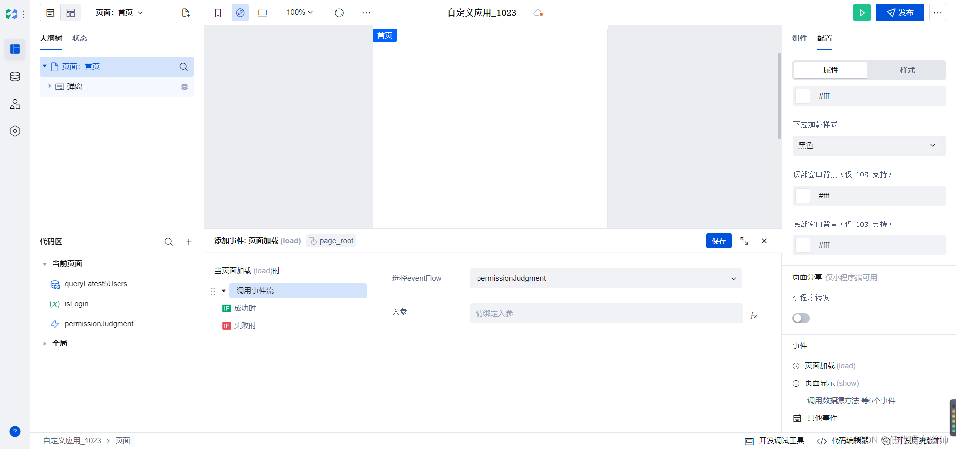
Task: Search in the 代码区 panel
Action: coord(169,242)
